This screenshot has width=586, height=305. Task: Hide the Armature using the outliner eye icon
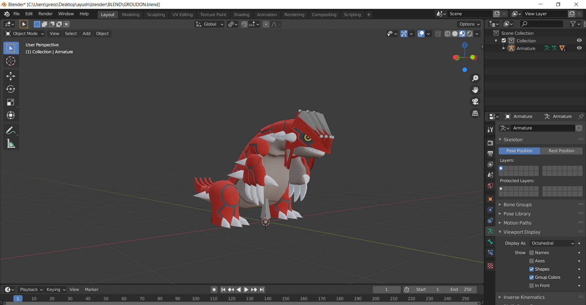point(579,48)
